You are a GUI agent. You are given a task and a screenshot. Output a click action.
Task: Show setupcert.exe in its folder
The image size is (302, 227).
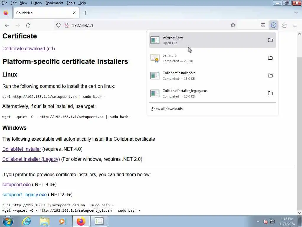(270, 40)
